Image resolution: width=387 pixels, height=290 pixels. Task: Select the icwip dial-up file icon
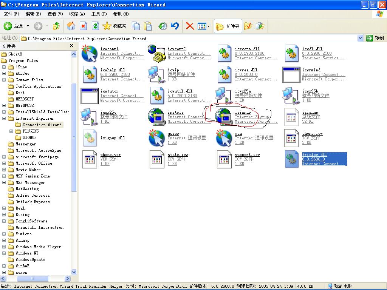pos(156,74)
